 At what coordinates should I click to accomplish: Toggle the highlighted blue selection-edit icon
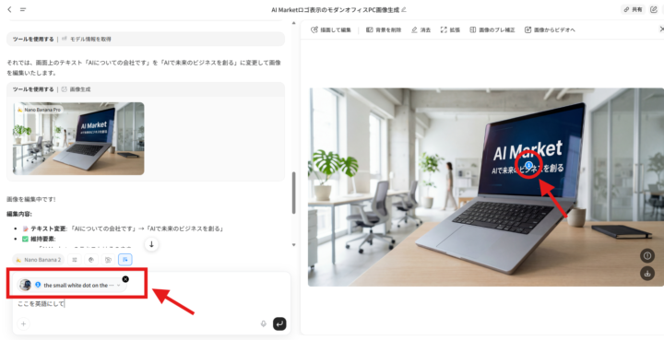pos(125,260)
